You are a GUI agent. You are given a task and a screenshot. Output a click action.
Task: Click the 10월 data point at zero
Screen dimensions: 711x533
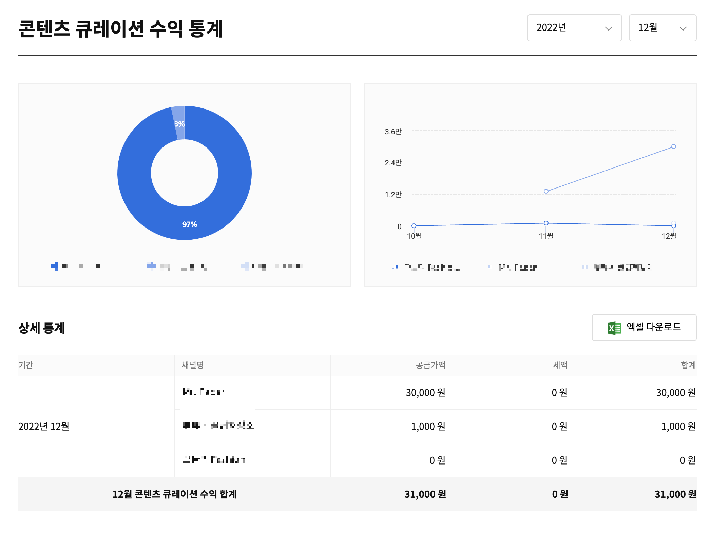[x=414, y=226]
